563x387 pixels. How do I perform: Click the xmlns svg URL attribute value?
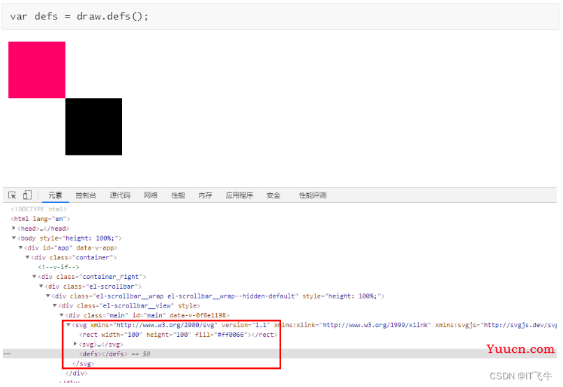(165, 325)
